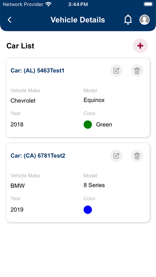The width and height of the screenshot is (156, 277).
Task: Select the 8 Series model value
Action: pyautogui.click(x=94, y=185)
